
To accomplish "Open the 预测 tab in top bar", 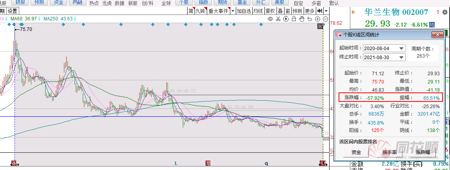I will coord(39,3).
